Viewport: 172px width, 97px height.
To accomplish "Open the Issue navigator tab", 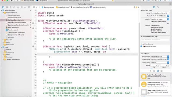I will 14,7.
